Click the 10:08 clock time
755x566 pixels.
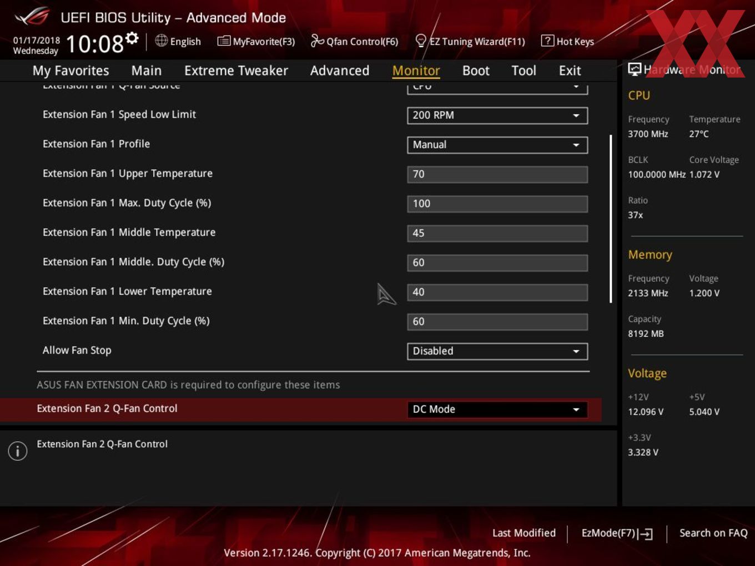(x=94, y=44)
